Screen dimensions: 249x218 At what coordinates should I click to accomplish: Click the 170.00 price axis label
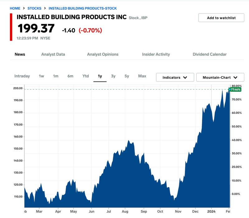(x=18, y=125)
